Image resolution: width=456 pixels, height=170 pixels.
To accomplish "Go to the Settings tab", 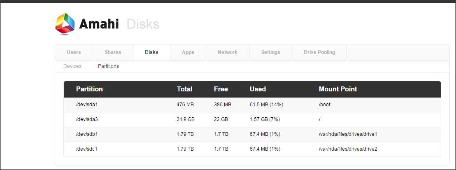I will [270, 52].
